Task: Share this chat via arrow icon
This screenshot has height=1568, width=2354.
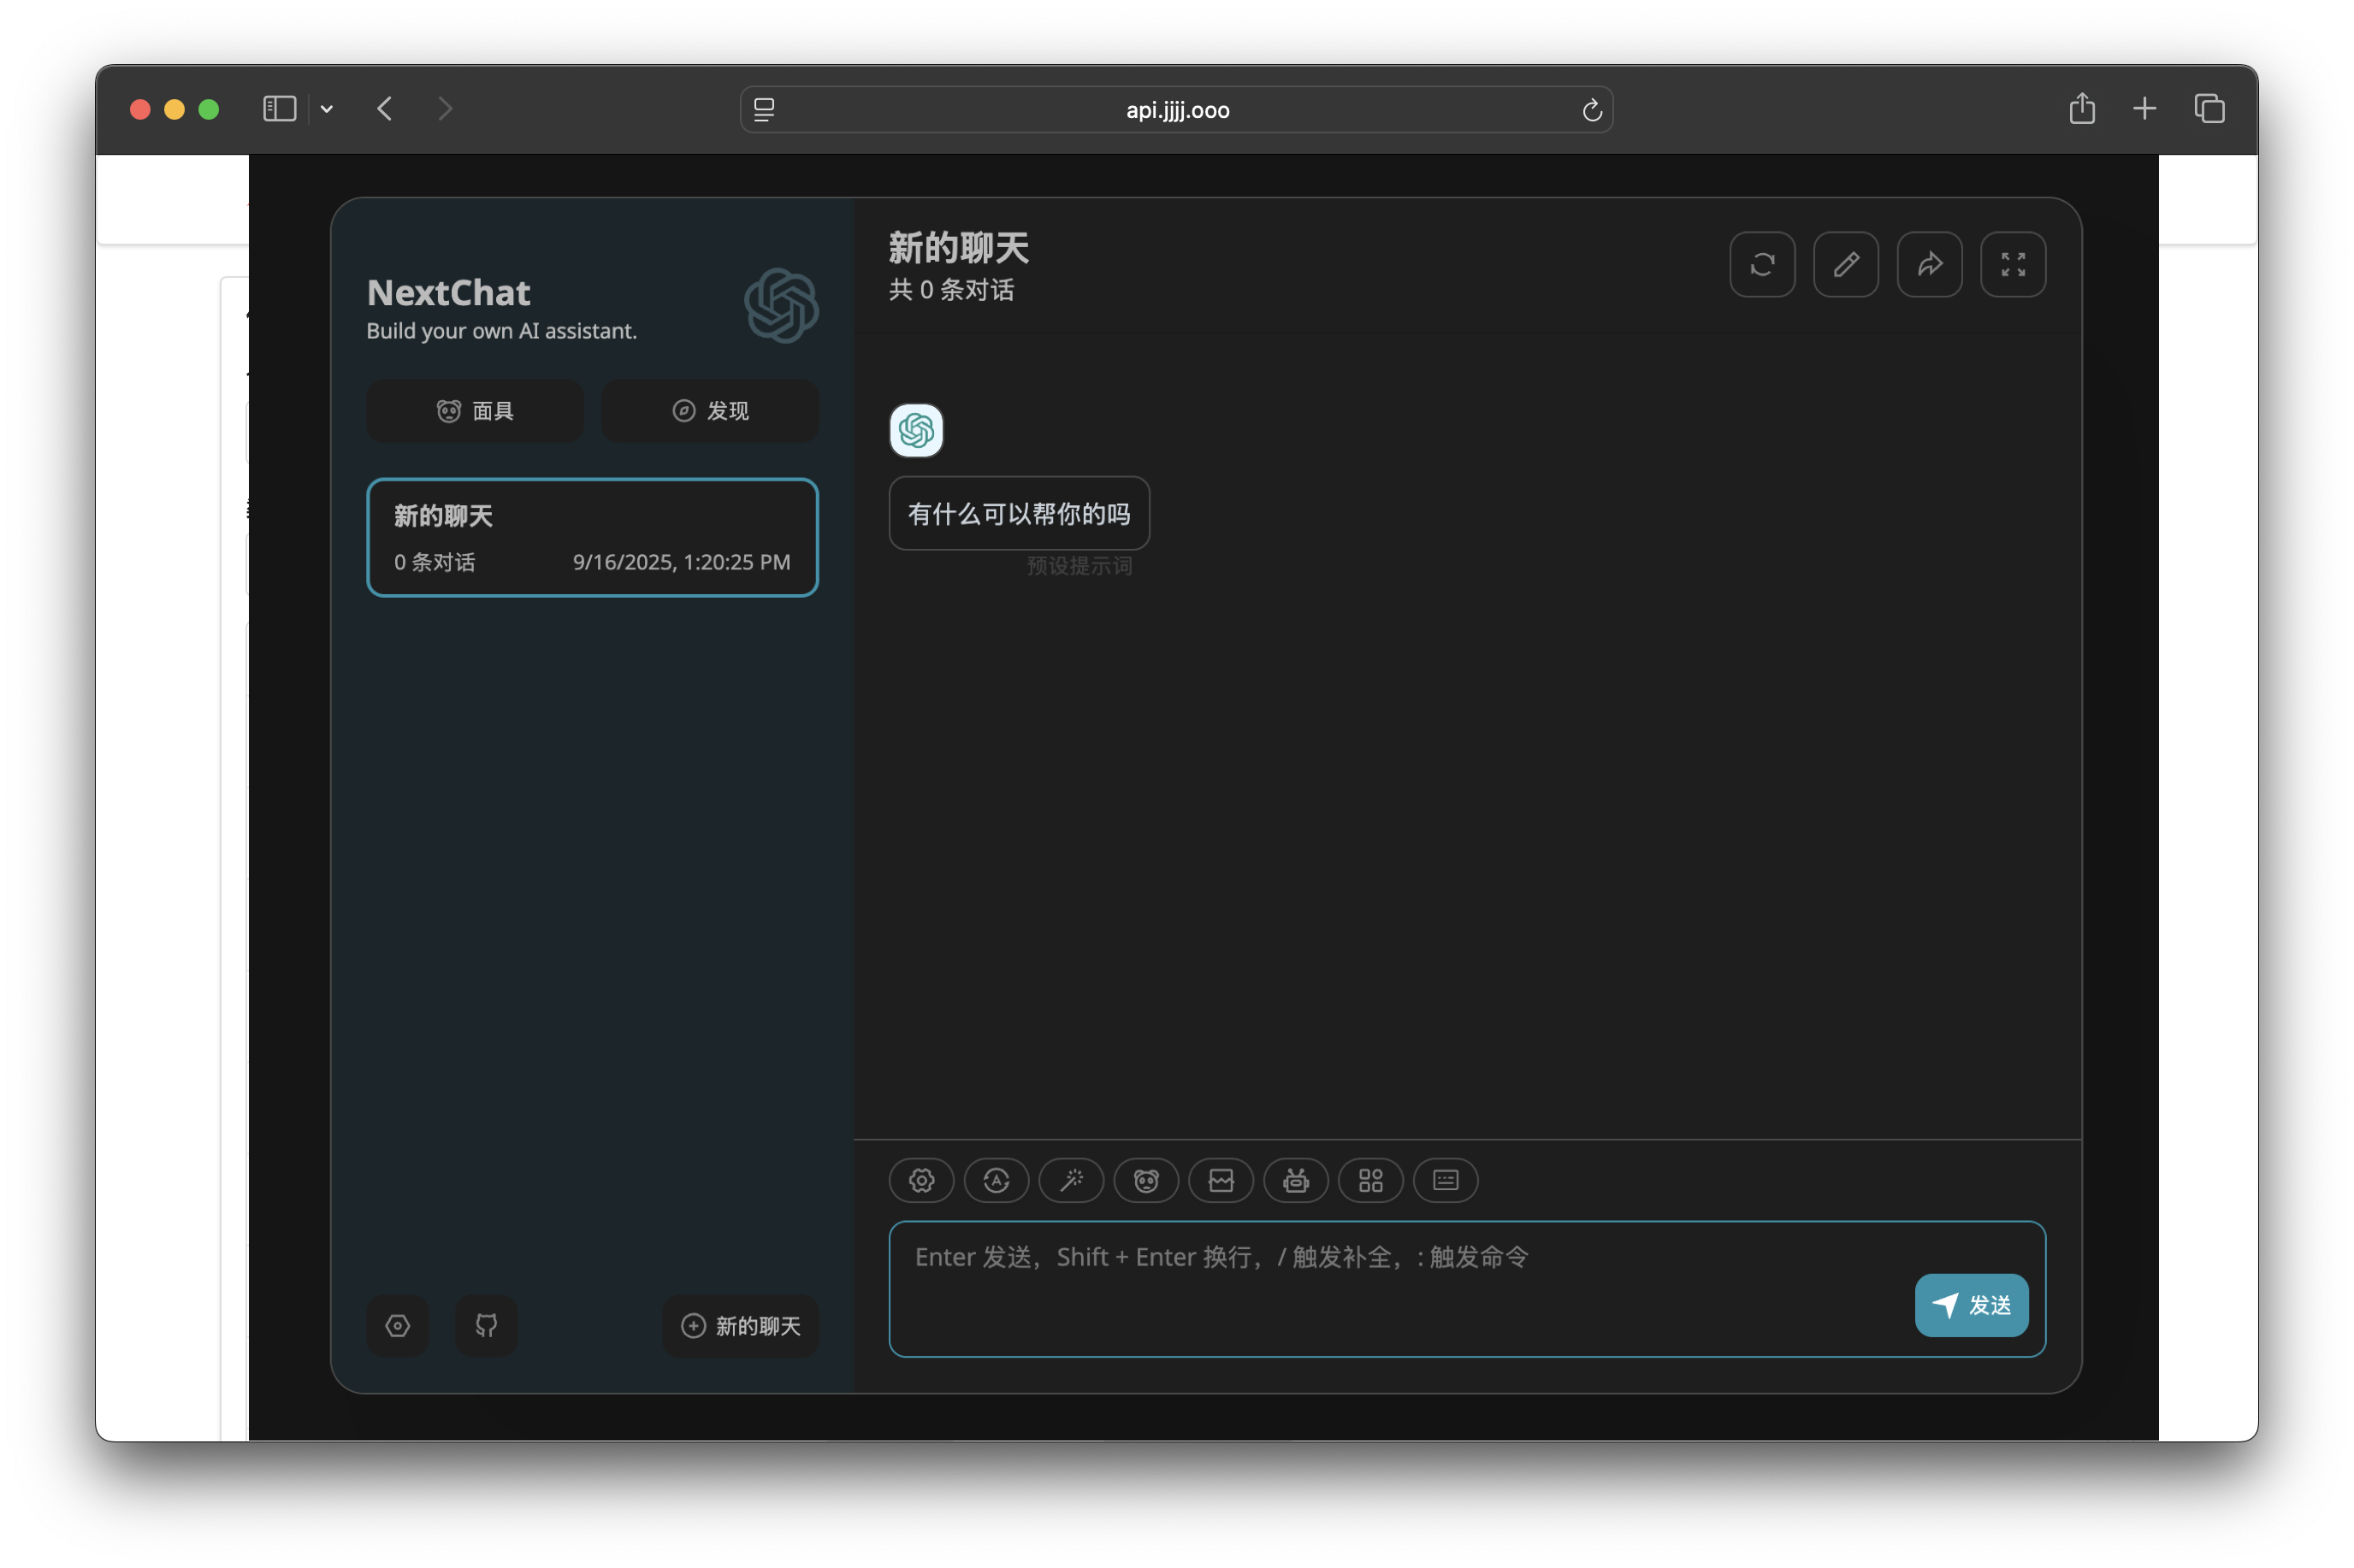Action: (x=1929, y=264)
